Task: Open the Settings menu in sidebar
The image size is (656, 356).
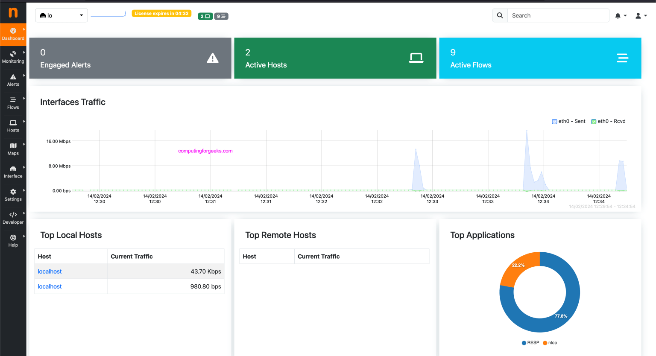Action: 13,195
